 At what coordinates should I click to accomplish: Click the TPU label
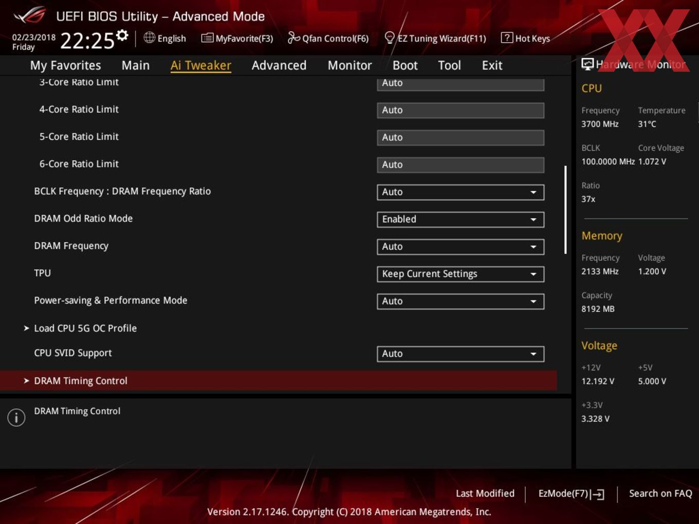pyautogui.click(x=43, y=273)
